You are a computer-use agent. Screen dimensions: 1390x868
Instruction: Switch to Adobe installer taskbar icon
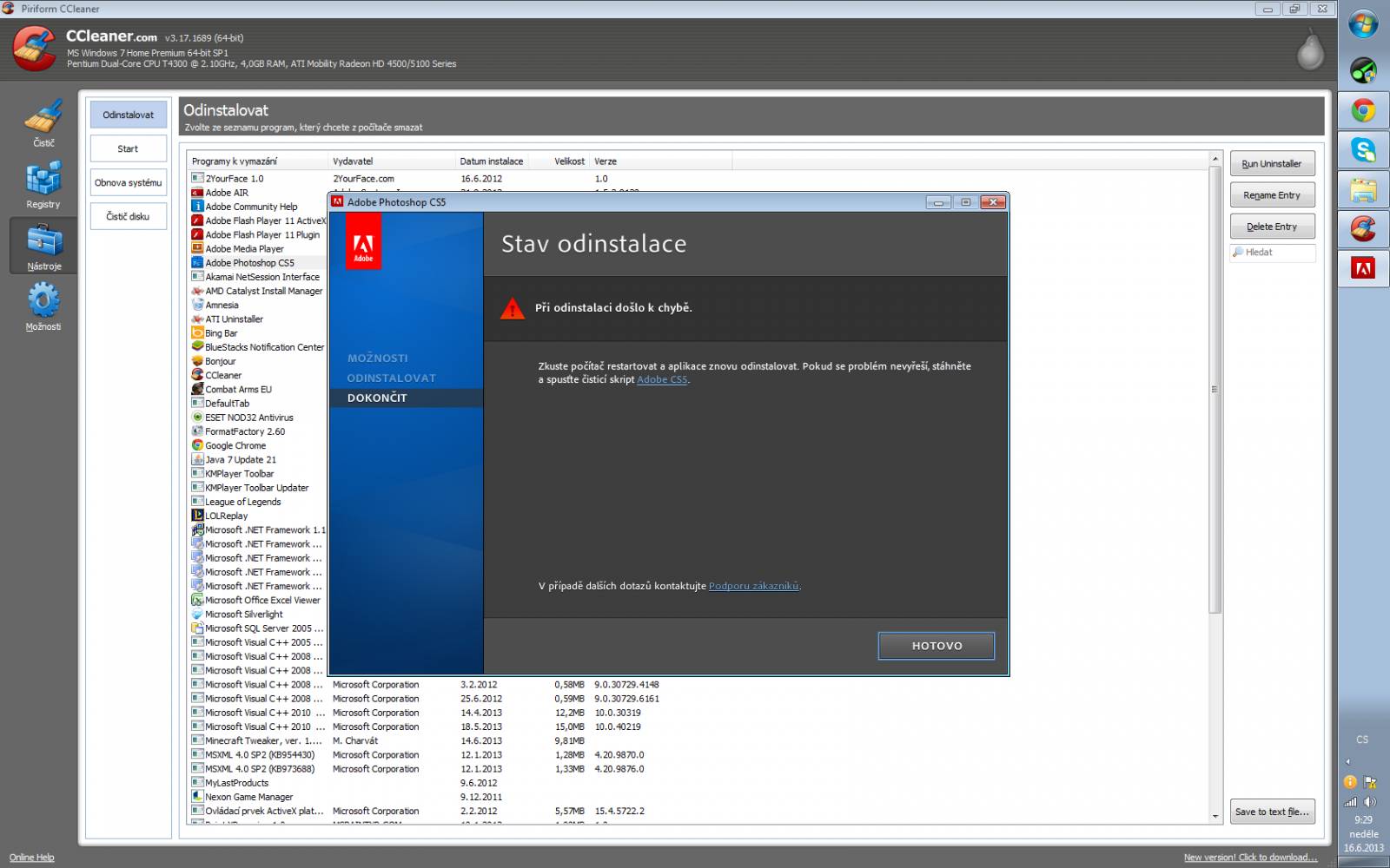(1363, 268)
